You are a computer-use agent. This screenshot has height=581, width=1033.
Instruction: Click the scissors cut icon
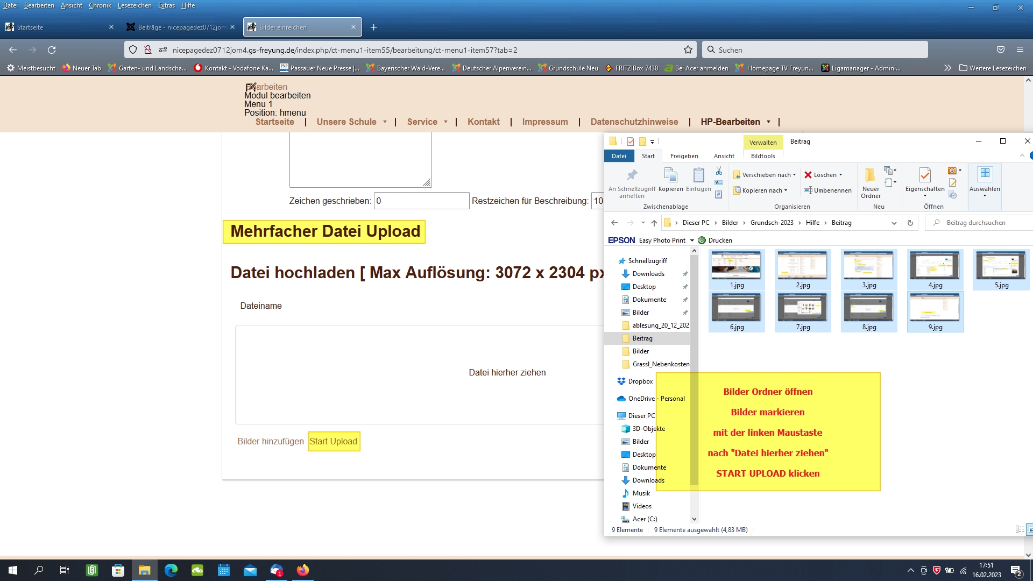click(719, 171)
